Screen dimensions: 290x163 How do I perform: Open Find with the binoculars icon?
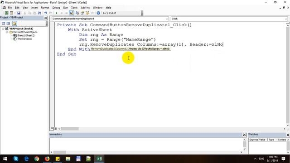point(39,13)
